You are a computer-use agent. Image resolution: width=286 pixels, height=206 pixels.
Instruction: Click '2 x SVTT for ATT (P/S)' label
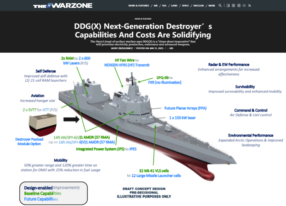(x=40, y=110)
